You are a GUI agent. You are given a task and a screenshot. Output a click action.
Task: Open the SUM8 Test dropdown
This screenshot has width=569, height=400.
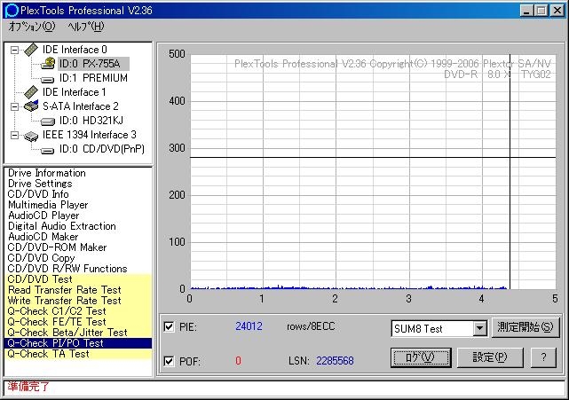click(x=479, y=329)
